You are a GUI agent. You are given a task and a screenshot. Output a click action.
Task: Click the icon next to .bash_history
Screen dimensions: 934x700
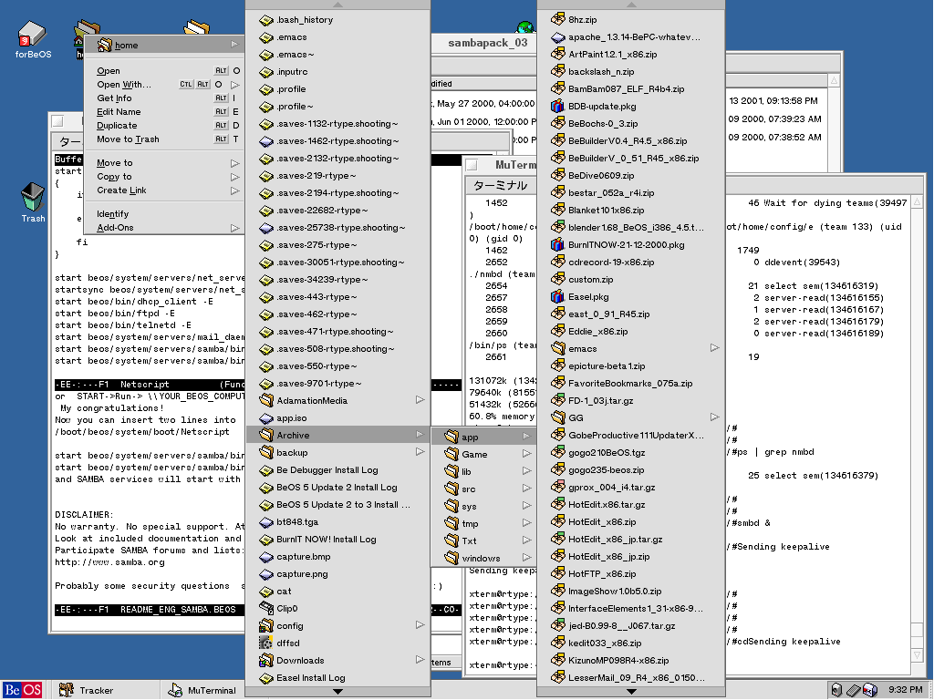coord(266,20)
